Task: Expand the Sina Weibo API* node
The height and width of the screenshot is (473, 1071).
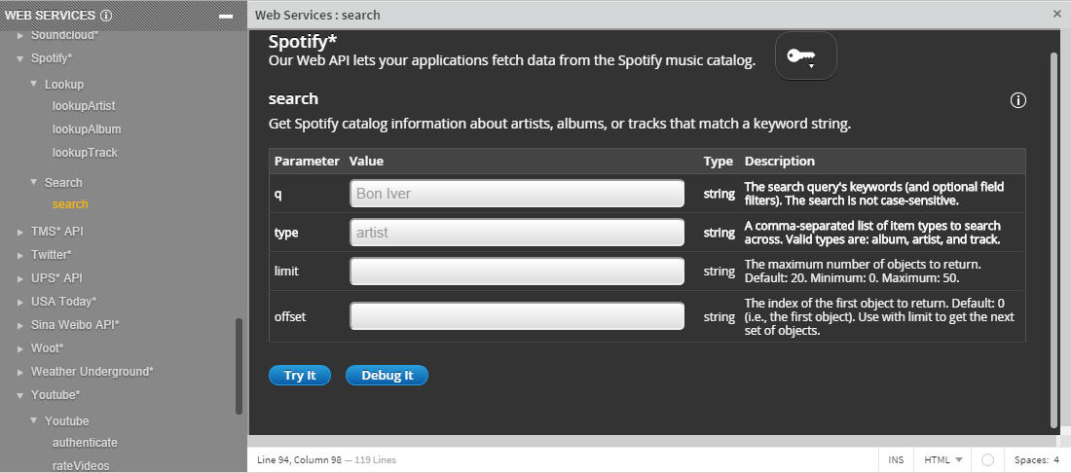Action: [x=20, y=326]
